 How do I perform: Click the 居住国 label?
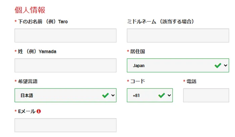pos(137,51)
